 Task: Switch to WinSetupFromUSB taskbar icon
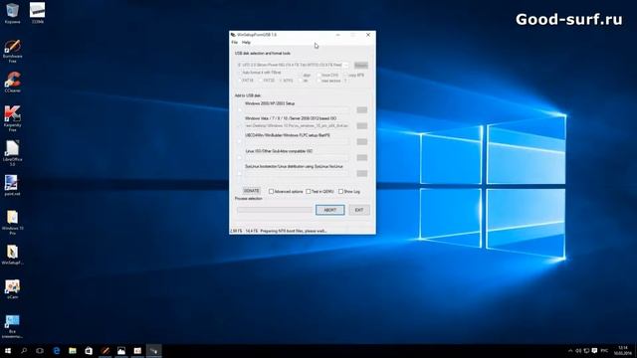click(153, 351)
